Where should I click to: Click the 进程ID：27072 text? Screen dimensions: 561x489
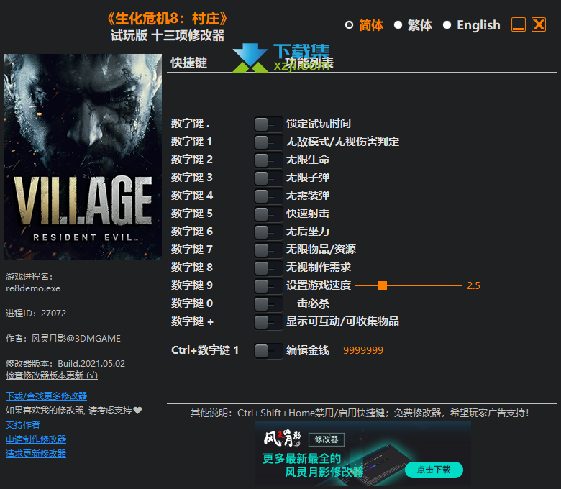36,314
